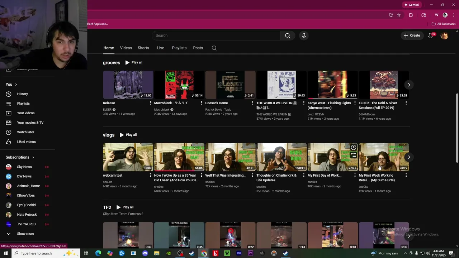The height and width of the screenshot is (258, 459).
Task: Open All Bookmarks folder
Action: pyautogui.click(x=444, y=24)
